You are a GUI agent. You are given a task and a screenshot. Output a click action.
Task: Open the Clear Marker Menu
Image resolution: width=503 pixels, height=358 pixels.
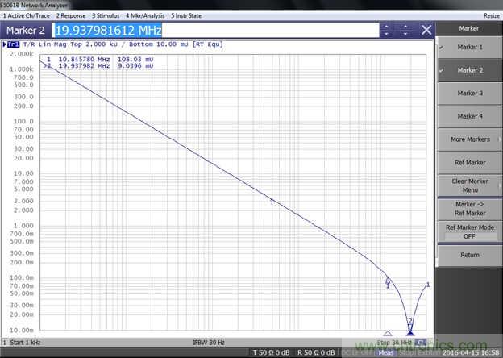pos(469,185)
